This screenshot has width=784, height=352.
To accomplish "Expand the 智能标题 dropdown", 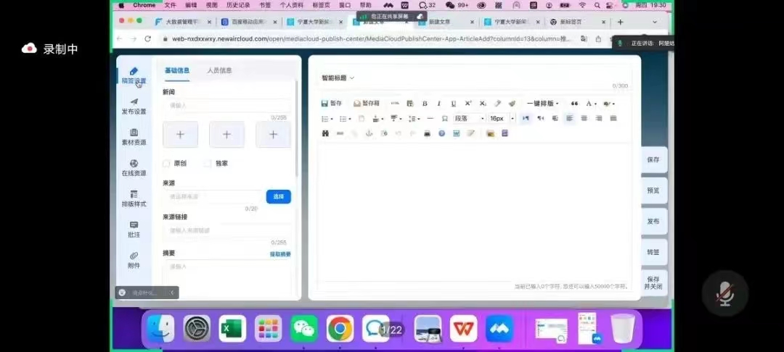I will [338, 77].
